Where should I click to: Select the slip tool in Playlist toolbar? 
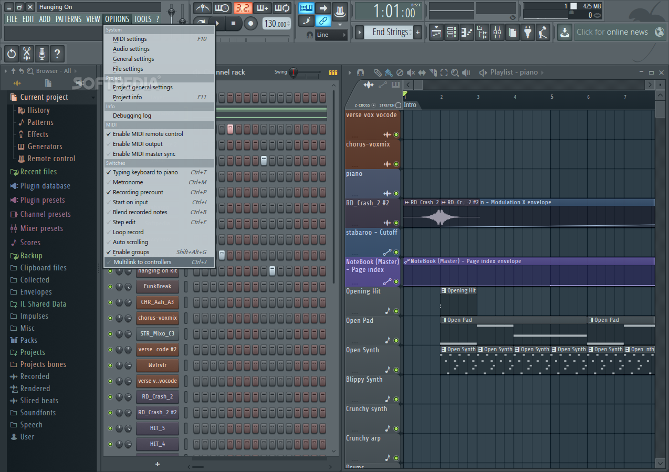click(x=422, y=72)
